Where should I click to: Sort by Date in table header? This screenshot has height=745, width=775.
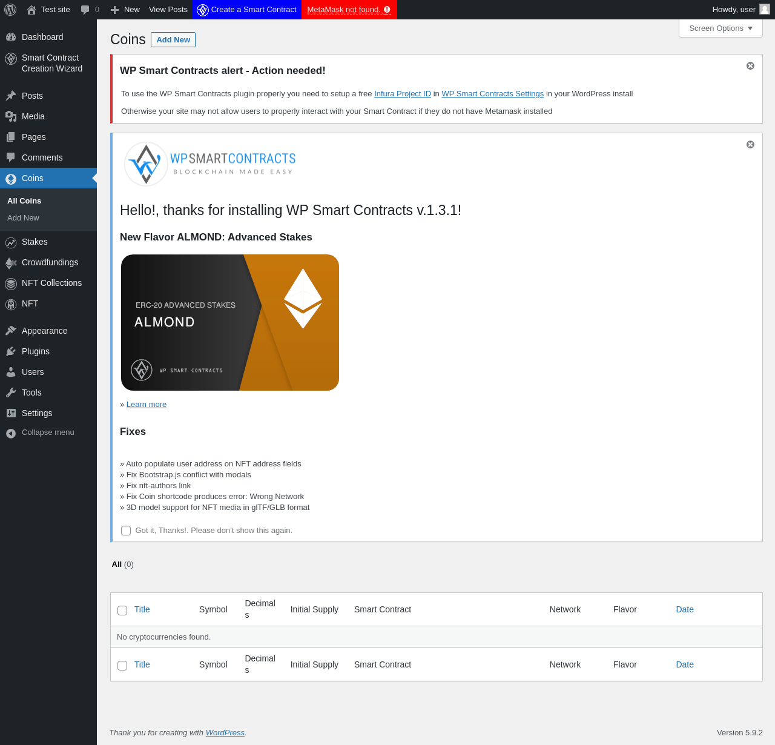tap(685, 609)
